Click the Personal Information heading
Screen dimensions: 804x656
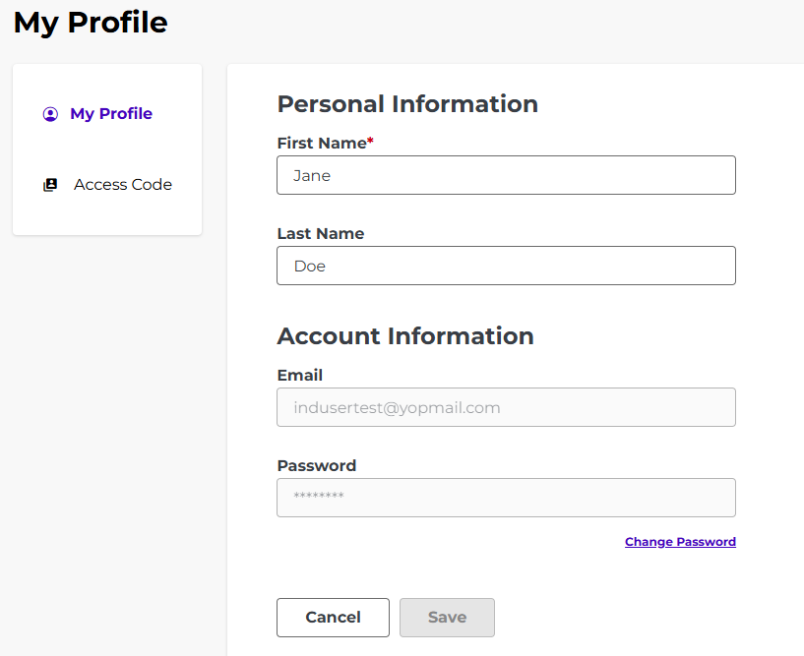[x=407, y=104]
